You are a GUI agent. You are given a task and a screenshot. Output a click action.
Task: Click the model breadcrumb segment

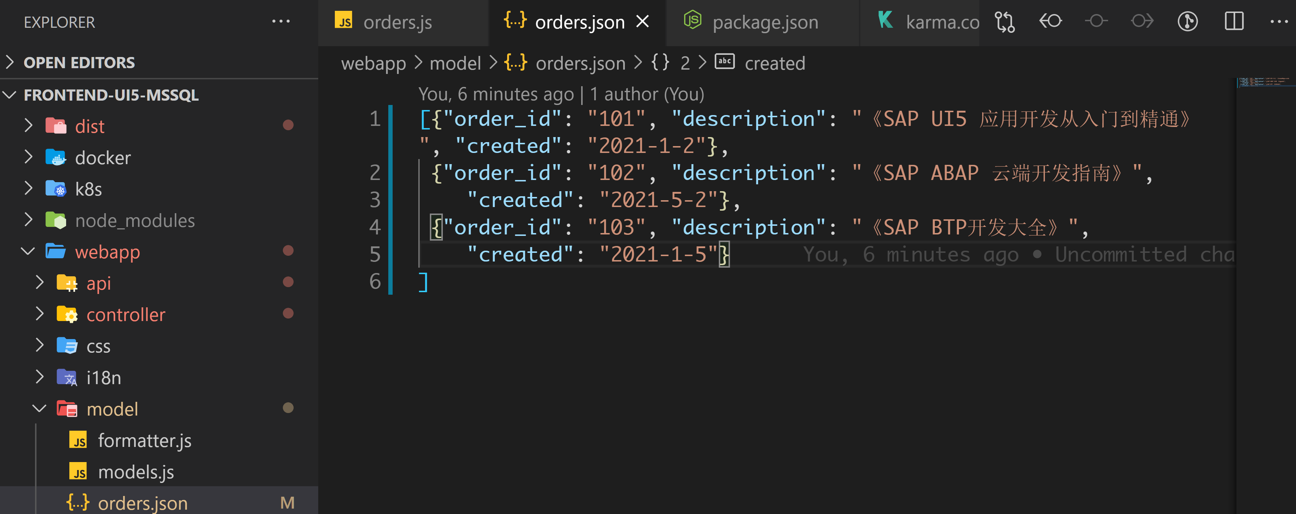click(455, 63)
